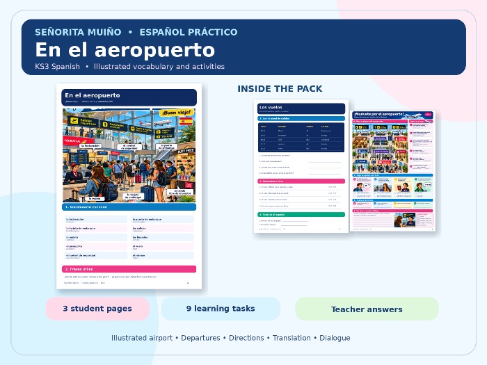
Task: Click the 'Departures' footer word
Action: (x=200, y=338)
